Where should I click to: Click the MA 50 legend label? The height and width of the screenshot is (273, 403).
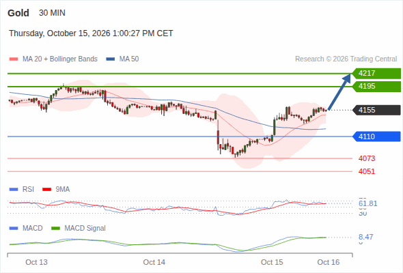tap(129, 59)
